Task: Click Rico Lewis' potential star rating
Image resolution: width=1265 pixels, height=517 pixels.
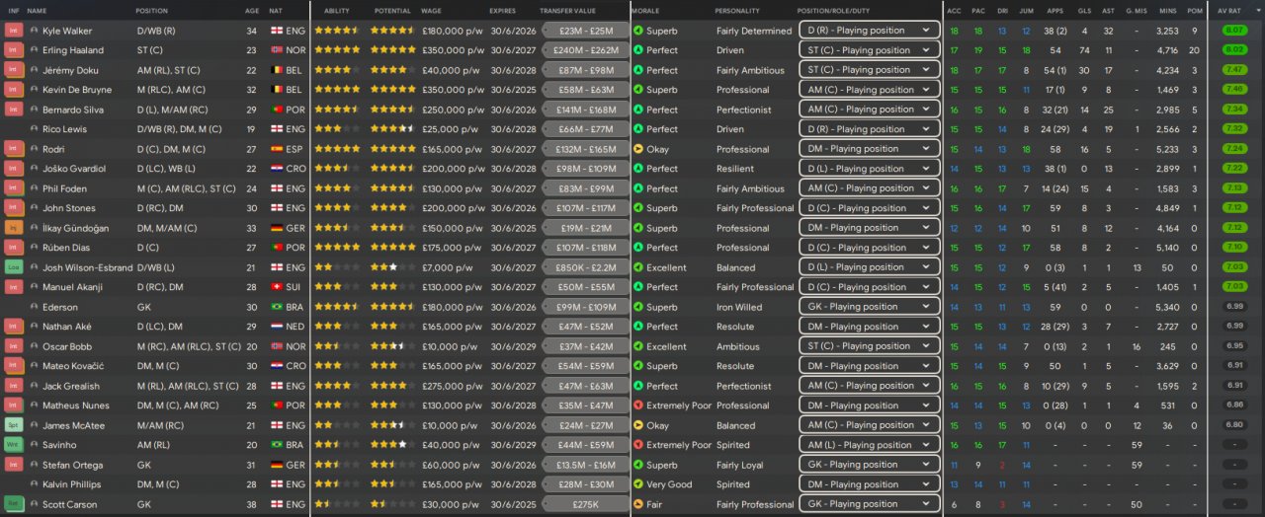Action: [392, 129]
